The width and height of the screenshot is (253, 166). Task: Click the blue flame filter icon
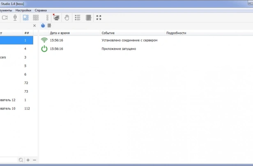pyautogui.click(x=43, y=25)
